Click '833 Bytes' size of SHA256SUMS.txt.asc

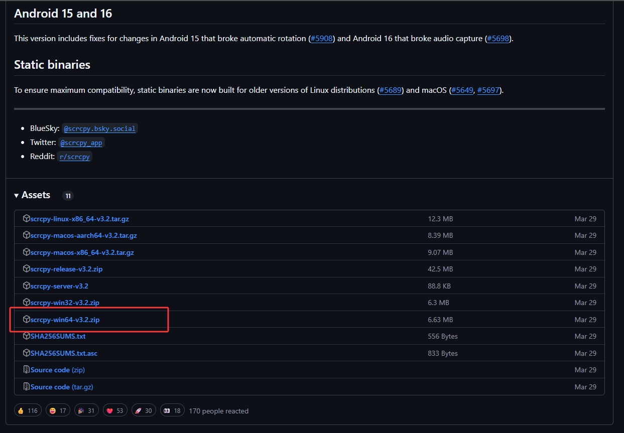click(443, 353)
